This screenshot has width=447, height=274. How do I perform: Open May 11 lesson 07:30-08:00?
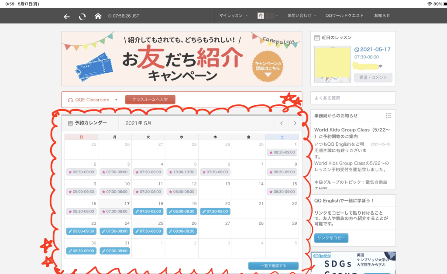tap(148, 192)
